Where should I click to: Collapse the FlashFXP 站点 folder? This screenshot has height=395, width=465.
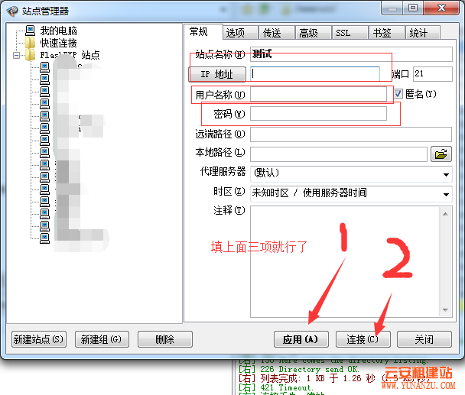pos(17,55)
